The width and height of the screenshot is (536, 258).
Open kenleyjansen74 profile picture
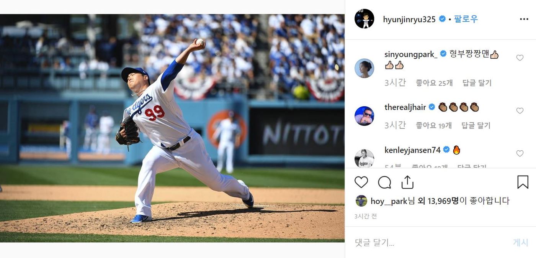364,158
